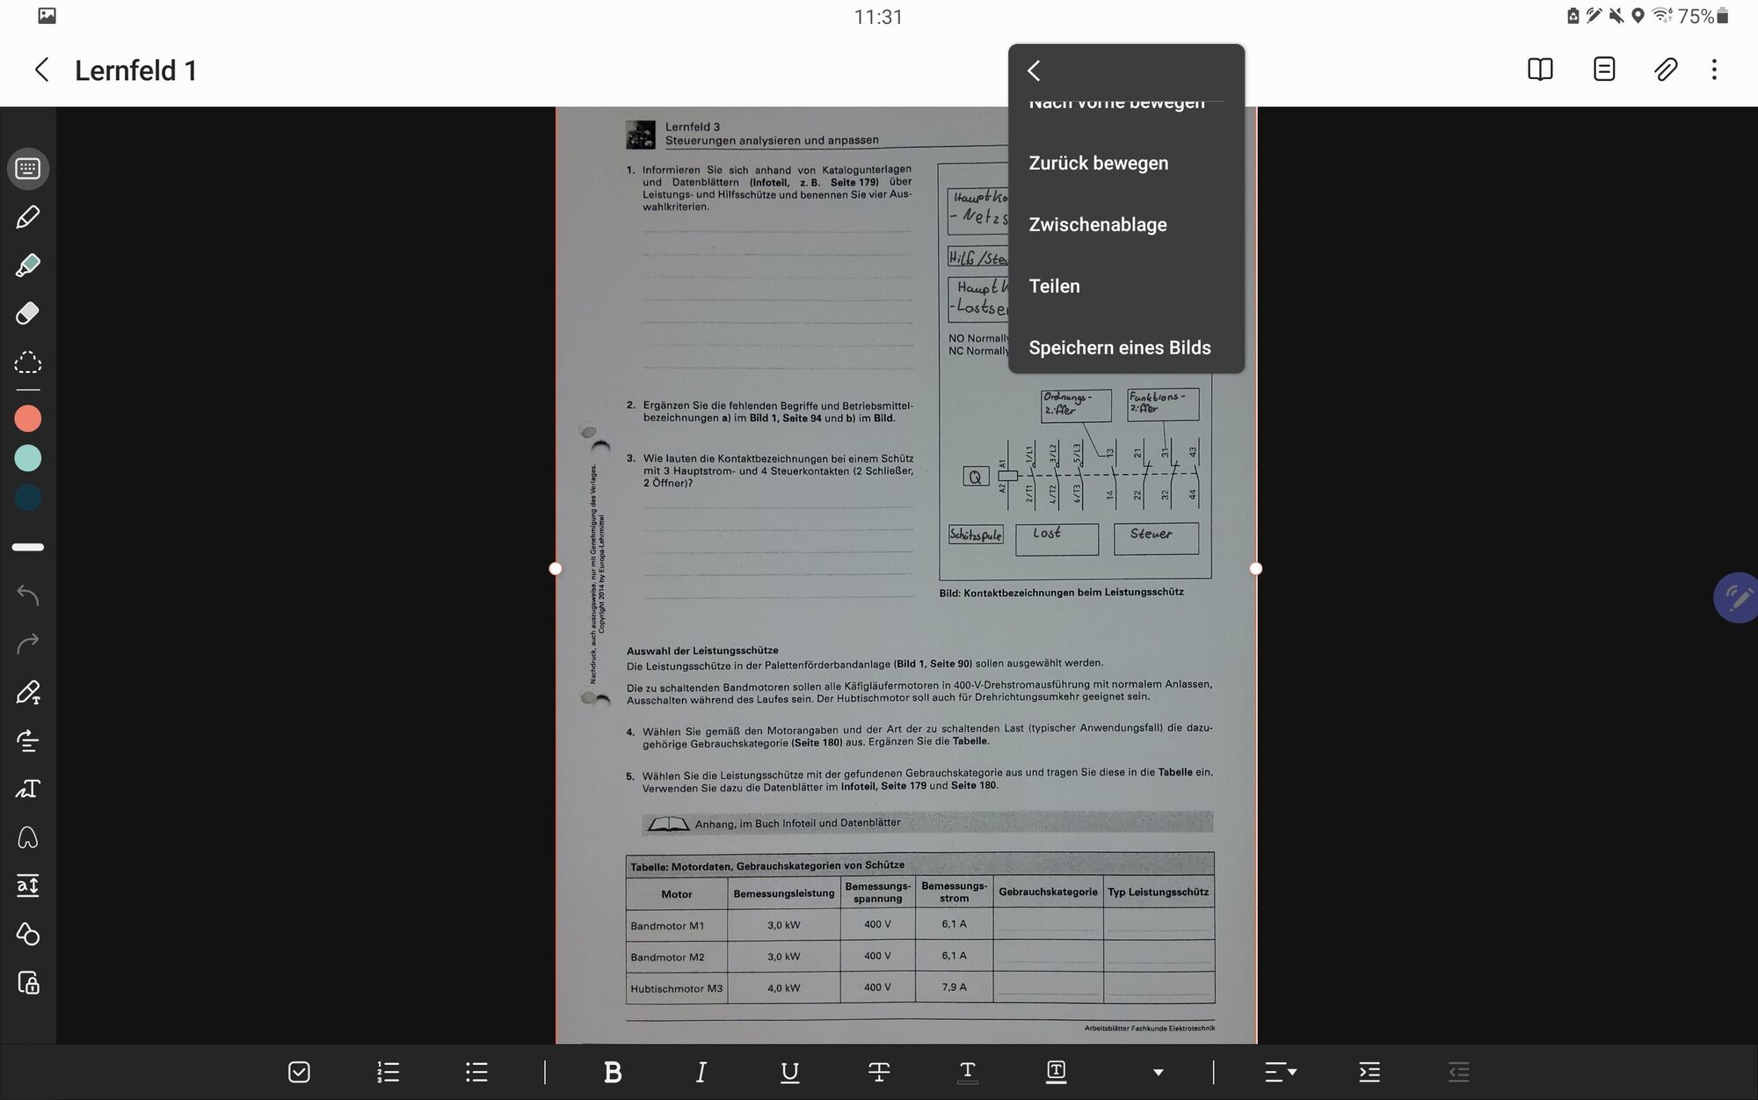The image size is (1758, 1100).
Task: Insert a numbered list
Action: click(388, 1072)
